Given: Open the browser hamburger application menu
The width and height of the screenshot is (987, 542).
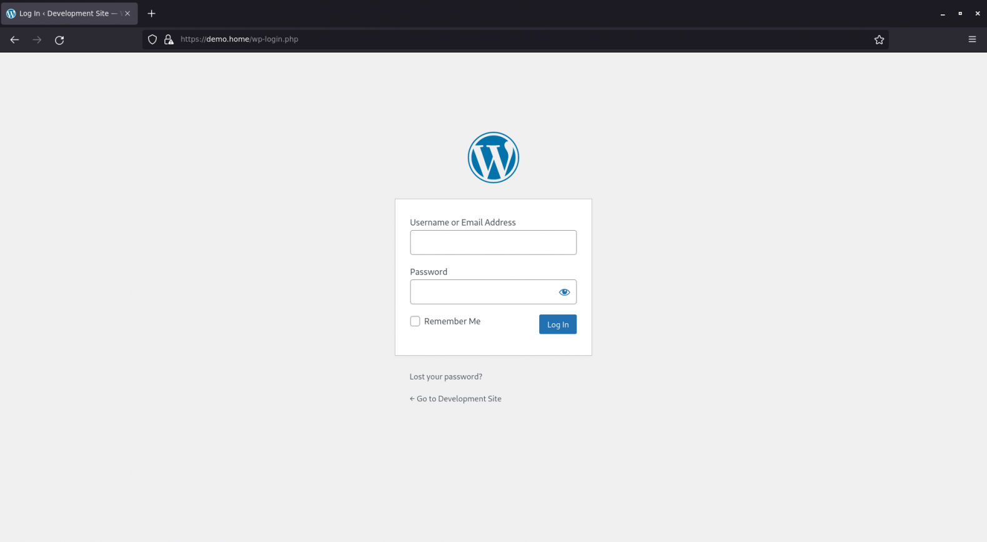Looking at the screenshot, I should (x=972, y=39).
